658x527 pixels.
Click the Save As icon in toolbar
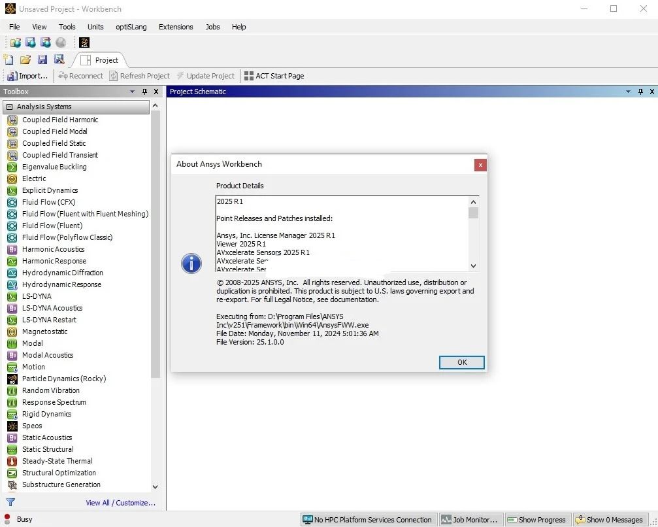coord(59,59)
